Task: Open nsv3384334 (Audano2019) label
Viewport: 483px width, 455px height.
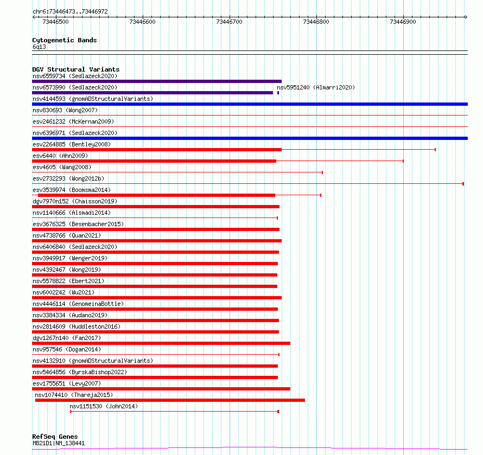Action: pyautogui.click(x=70, y=315)
